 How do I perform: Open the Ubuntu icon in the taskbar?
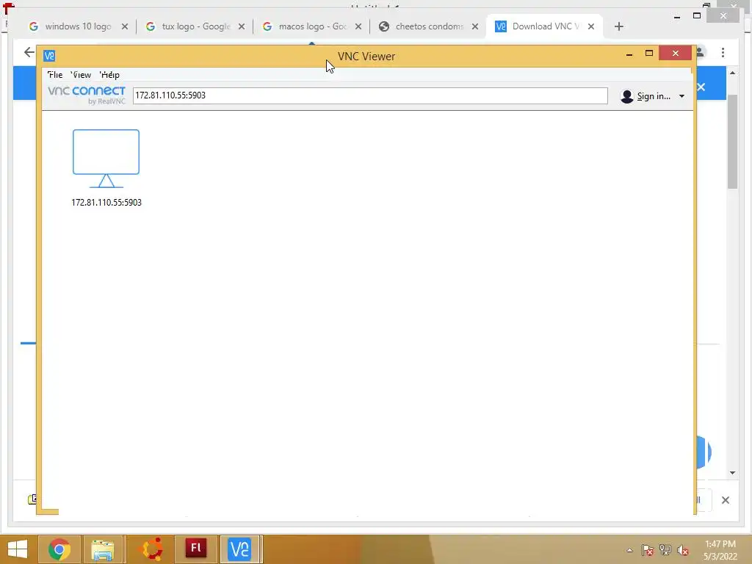tap(151, 549)
